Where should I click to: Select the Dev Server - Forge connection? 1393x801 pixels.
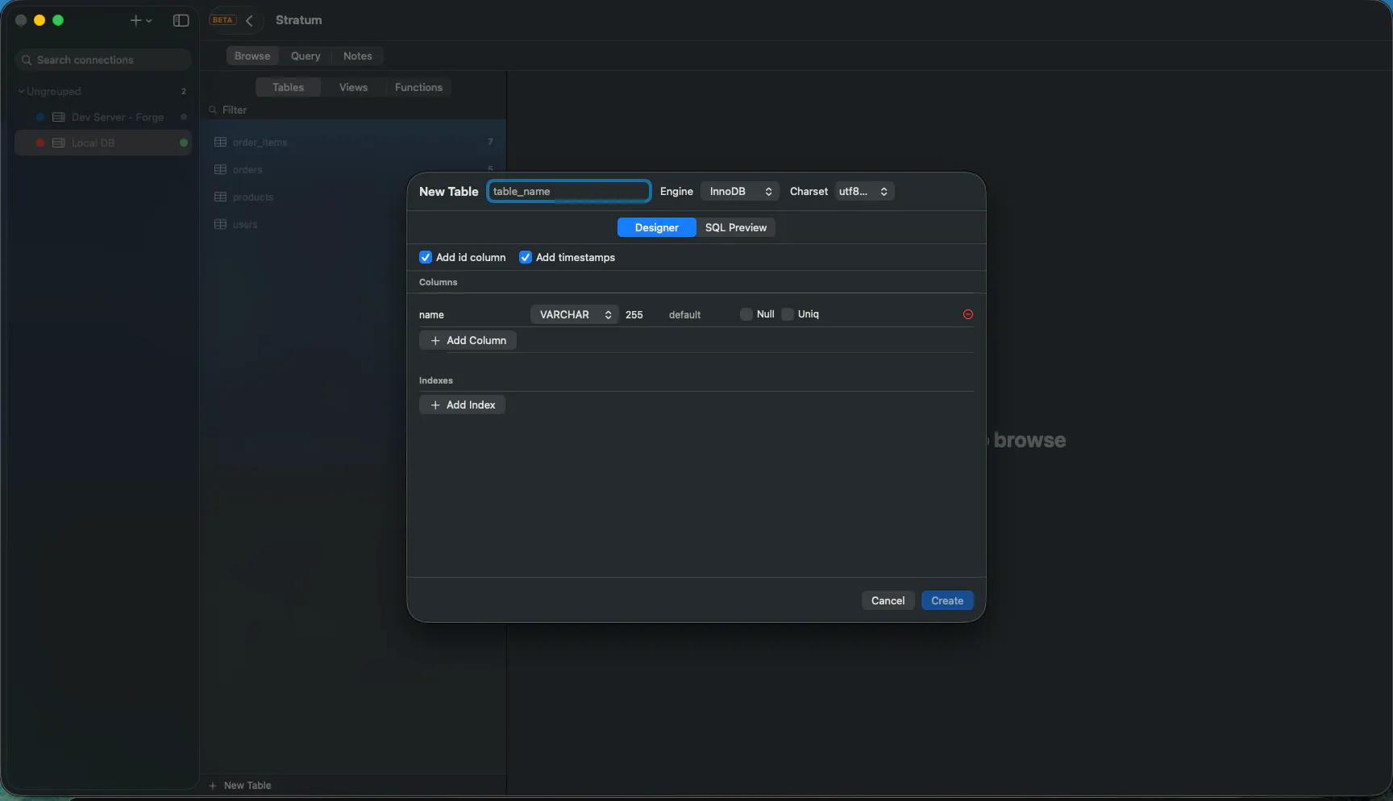coord(103,117)
